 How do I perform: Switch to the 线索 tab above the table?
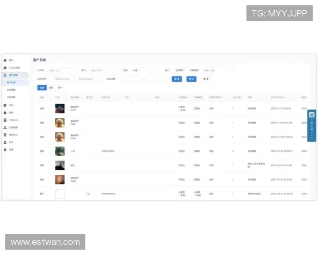pos(51,87)
